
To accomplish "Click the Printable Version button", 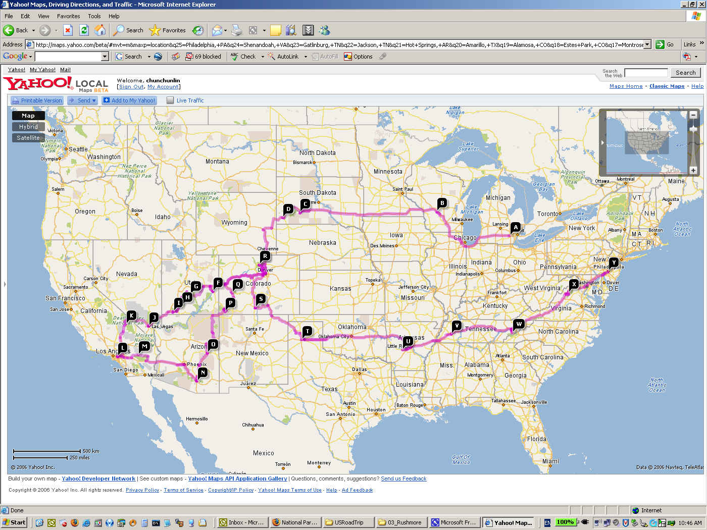I will pyautogui.click(x=37, y=100).
